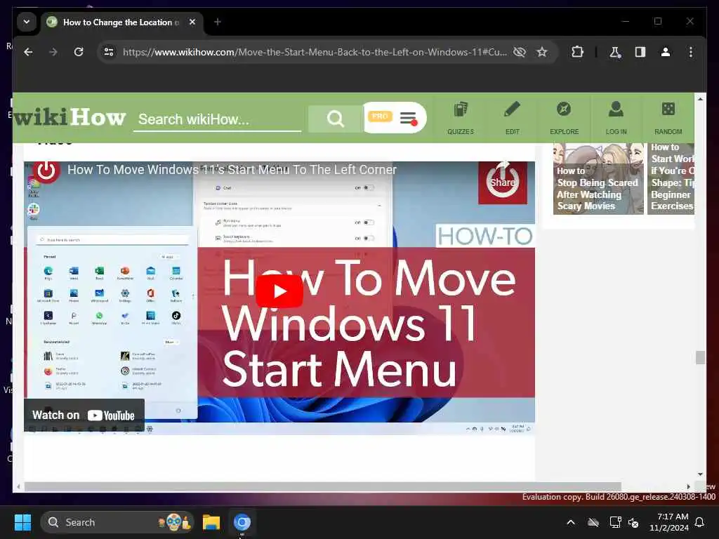The image size is (719, 539).
Task: Click the wikiHow logo
Action: click(x=70, y=117)
